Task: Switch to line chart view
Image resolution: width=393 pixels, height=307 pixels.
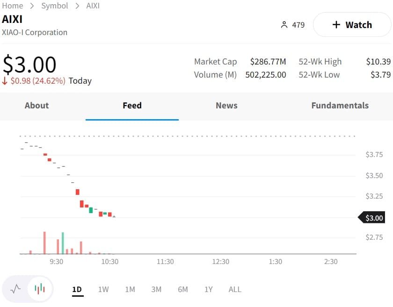Action: coord(15,289)
